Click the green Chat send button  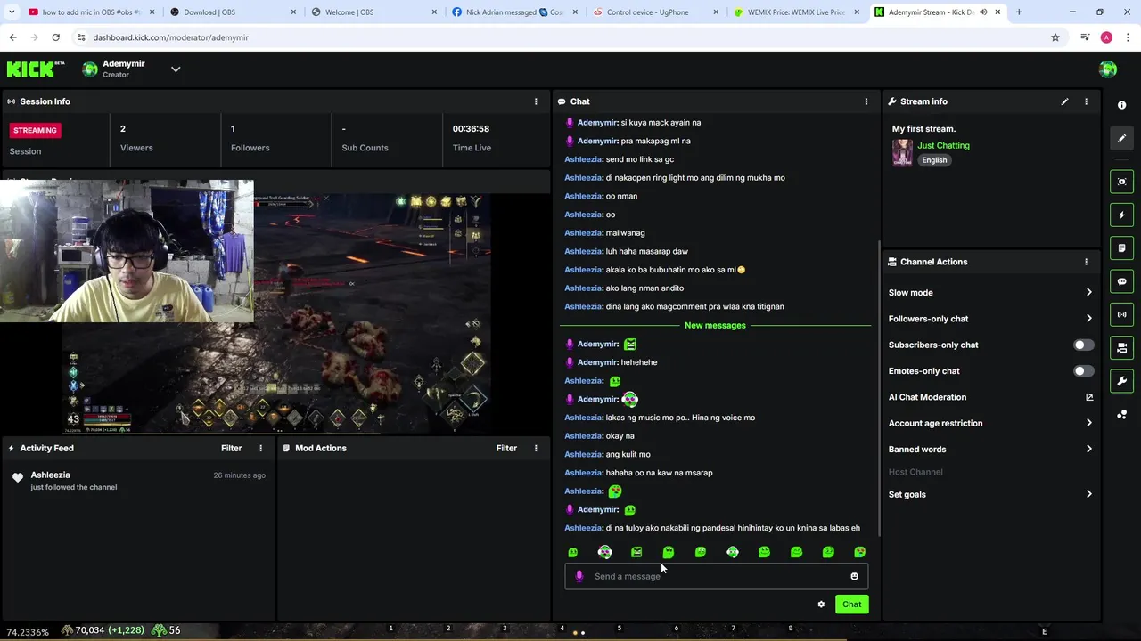point(851,604)
